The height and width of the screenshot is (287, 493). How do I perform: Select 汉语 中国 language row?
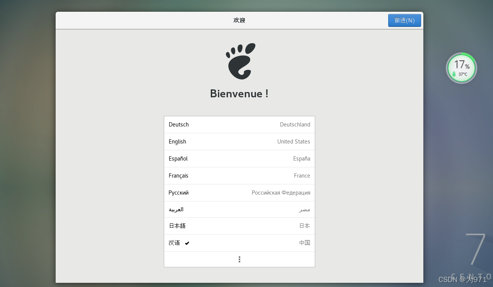240,243
